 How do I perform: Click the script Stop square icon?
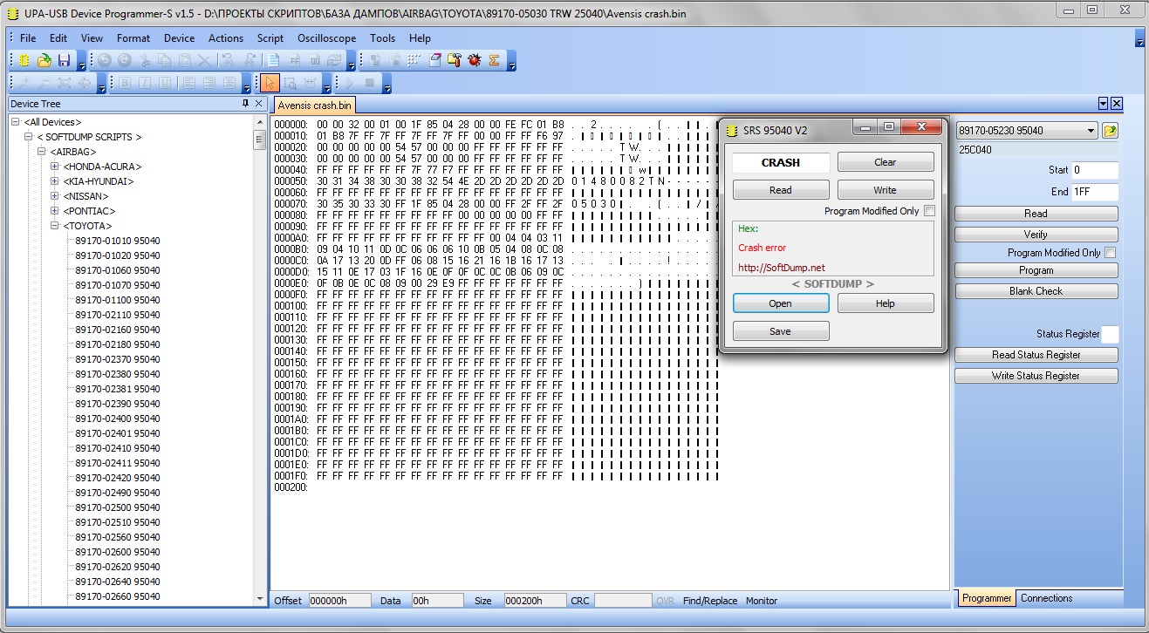coord(370,83)
